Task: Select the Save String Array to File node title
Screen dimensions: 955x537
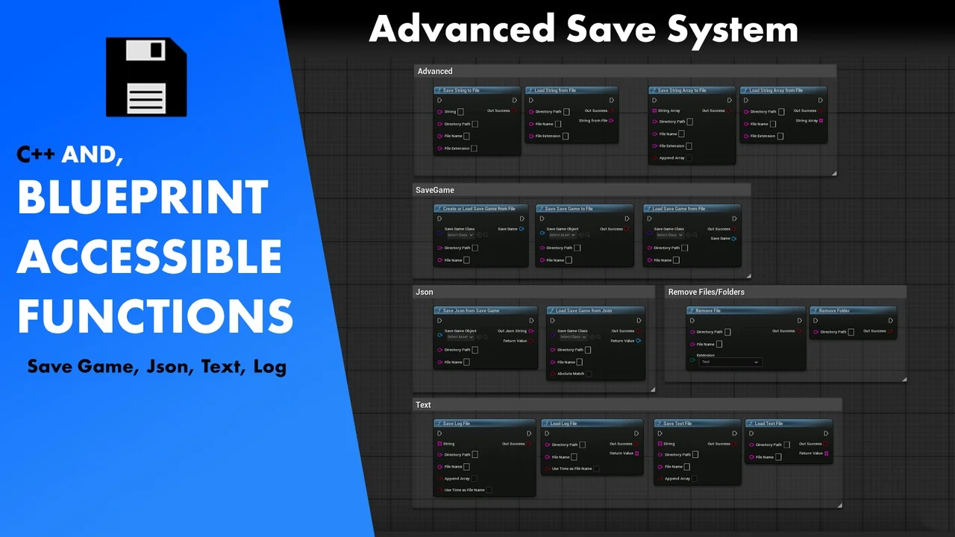Action: tap(692, 90)
